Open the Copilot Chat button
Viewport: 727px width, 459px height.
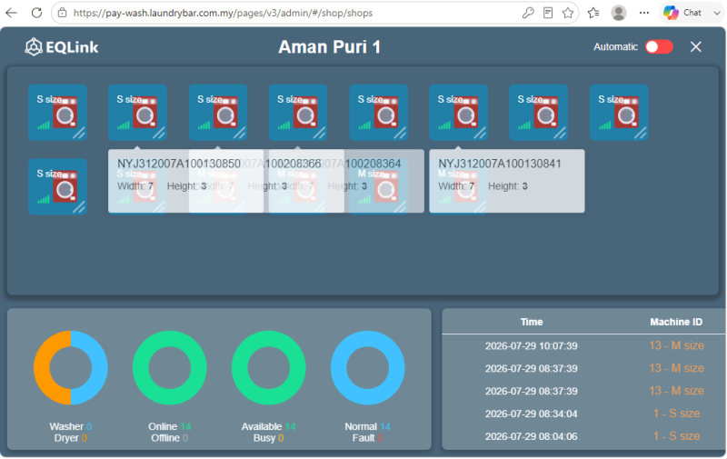pos(682,13)
